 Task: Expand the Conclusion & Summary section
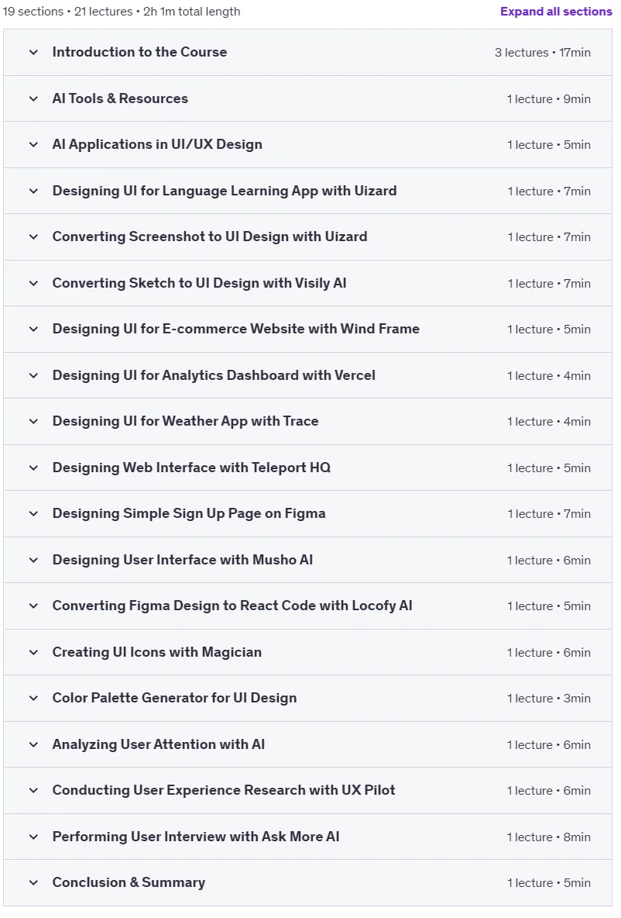click(x=307, y=882)
